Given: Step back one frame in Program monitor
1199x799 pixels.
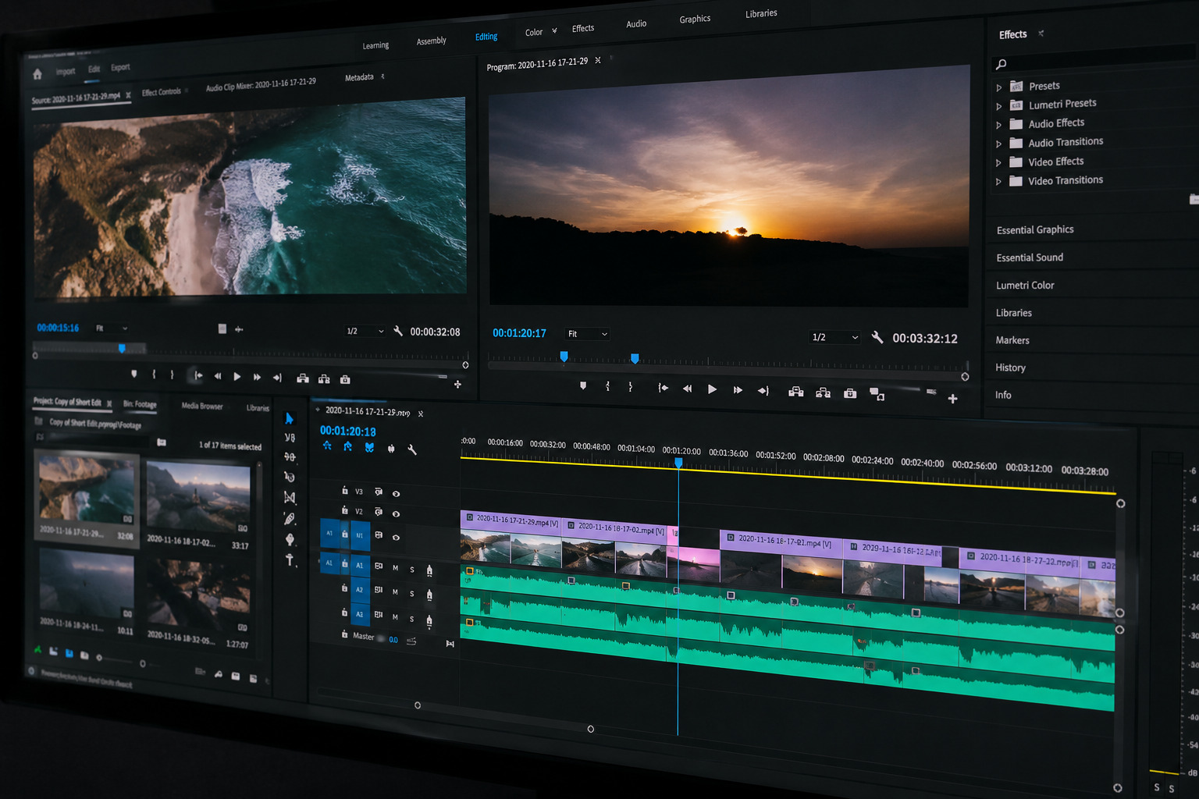Looking at the screenshot, I should point(687,388).
